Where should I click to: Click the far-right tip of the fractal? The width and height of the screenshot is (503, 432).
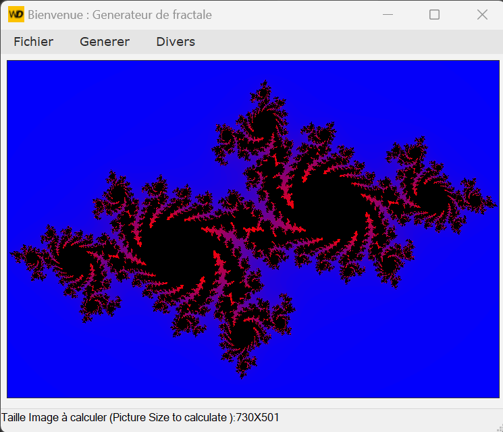pos(492,200)
